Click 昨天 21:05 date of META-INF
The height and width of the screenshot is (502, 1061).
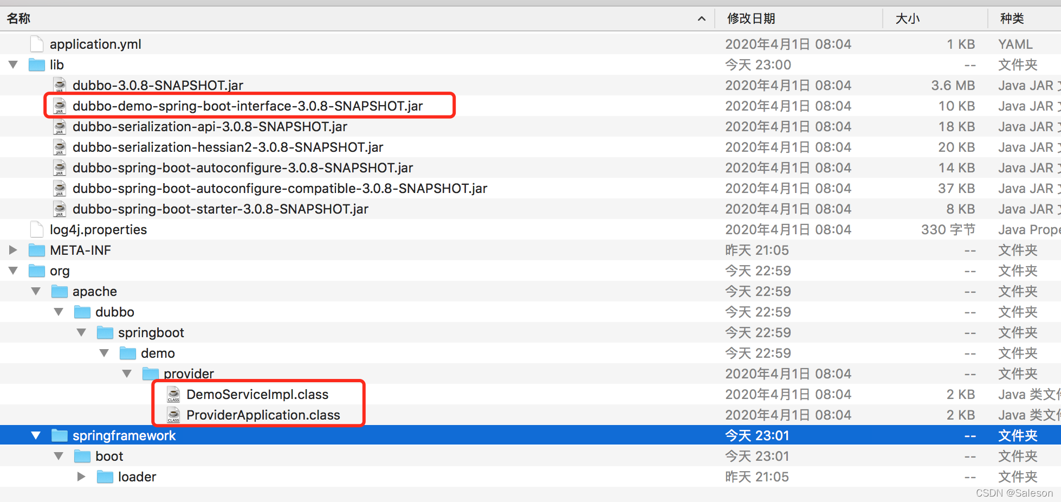click(757, 250)
